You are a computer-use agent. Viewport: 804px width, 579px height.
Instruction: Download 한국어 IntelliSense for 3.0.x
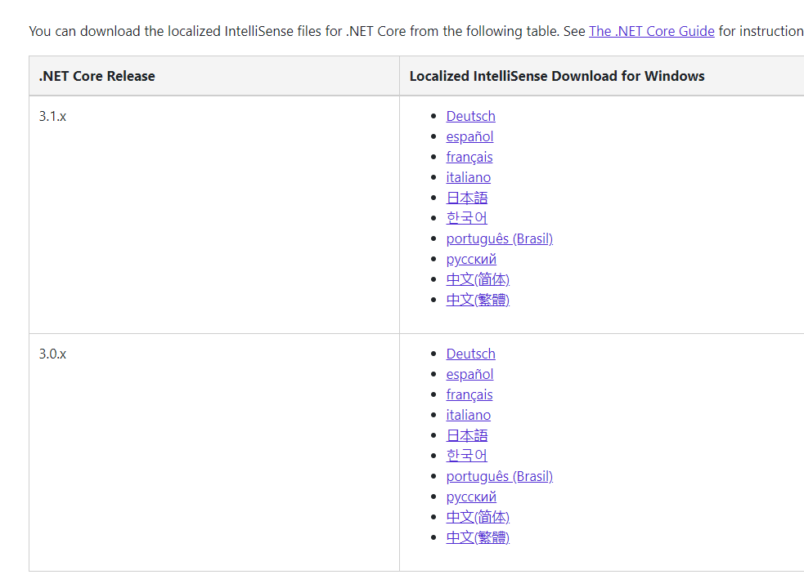[466, 456]
